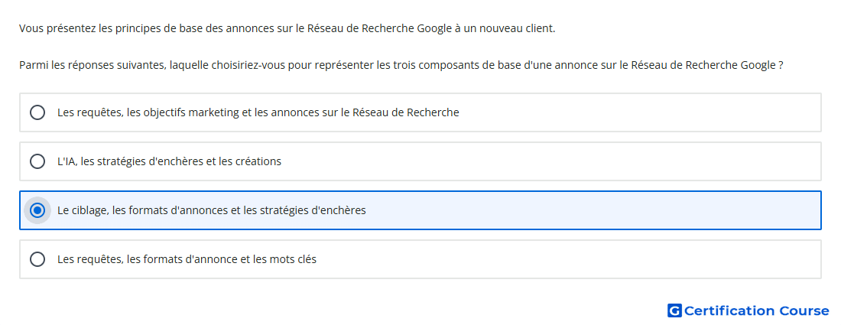Pick the radio circle for mots clés answer
Screen dimensions: 841x325
[37, 259]
